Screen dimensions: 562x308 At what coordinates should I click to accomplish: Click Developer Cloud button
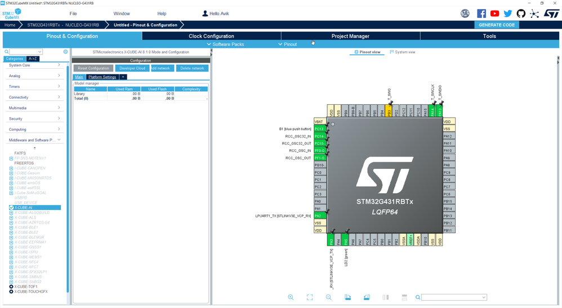tap(132, 68)
